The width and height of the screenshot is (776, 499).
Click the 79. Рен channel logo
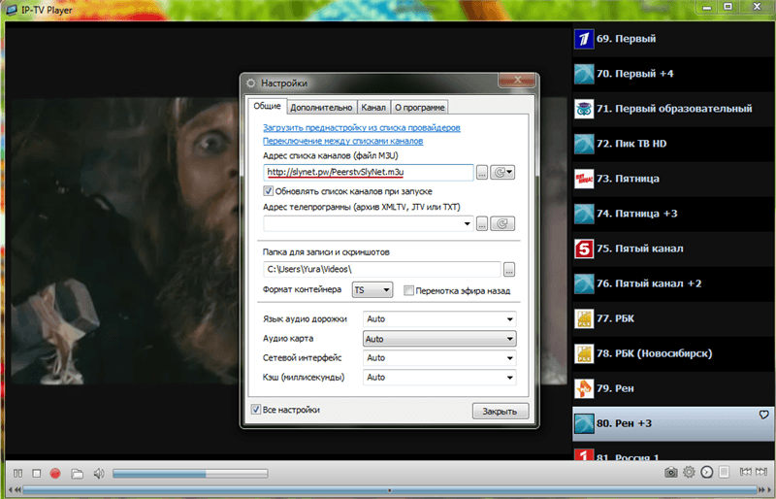[x=584, y=388]
